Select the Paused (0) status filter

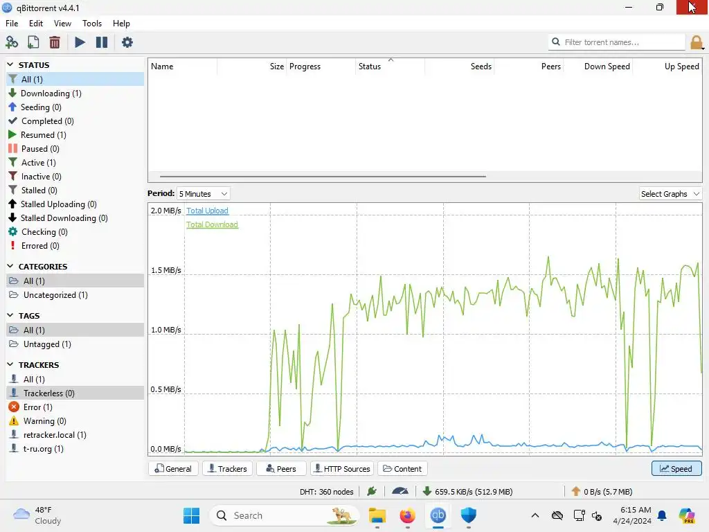click(75, 149)
